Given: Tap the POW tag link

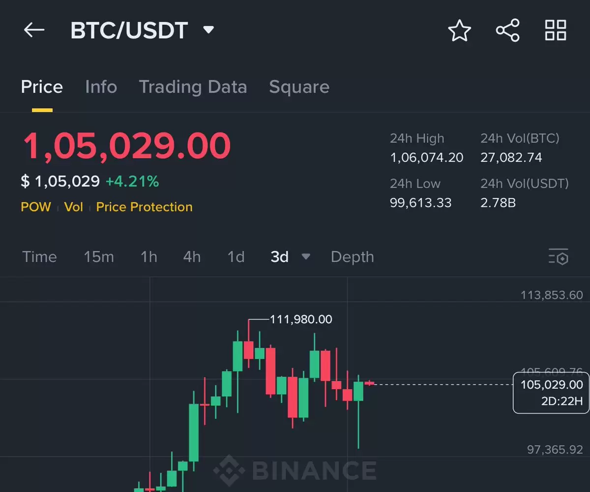Looking at the screenshot, I should point(36,207).
